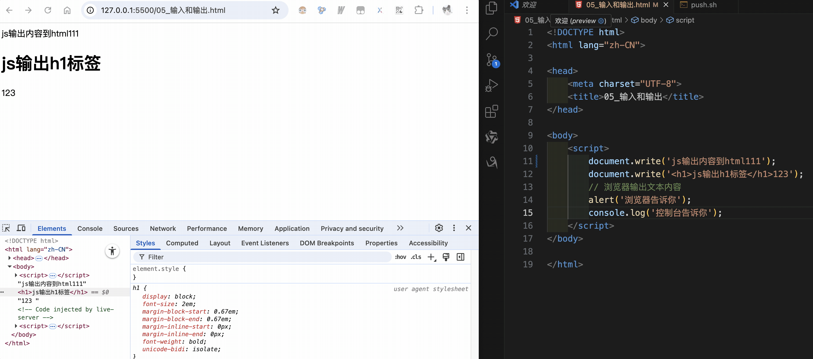Toggle :hov element state panel
813x359 pixels.
[400, 257]
